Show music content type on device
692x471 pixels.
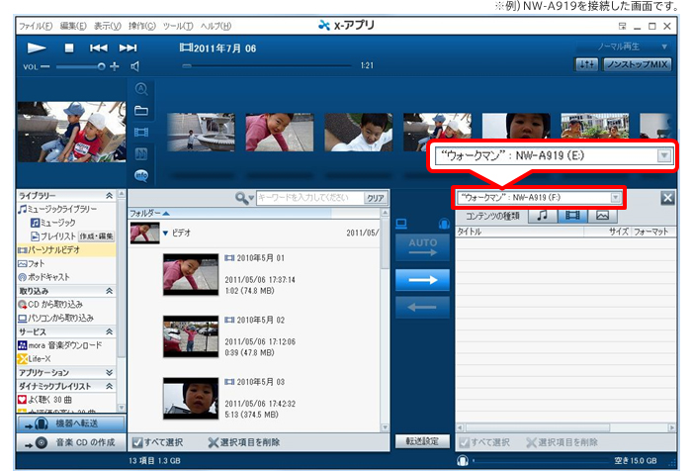pyautogui.click(x=543, y=215)
